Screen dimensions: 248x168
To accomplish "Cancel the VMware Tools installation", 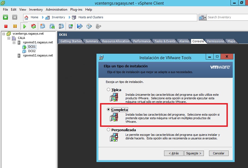I will 219,153.
